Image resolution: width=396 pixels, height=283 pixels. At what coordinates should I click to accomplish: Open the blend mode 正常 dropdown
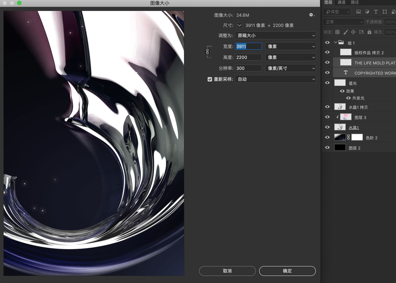pyautogui.click(x=344, y=22)
